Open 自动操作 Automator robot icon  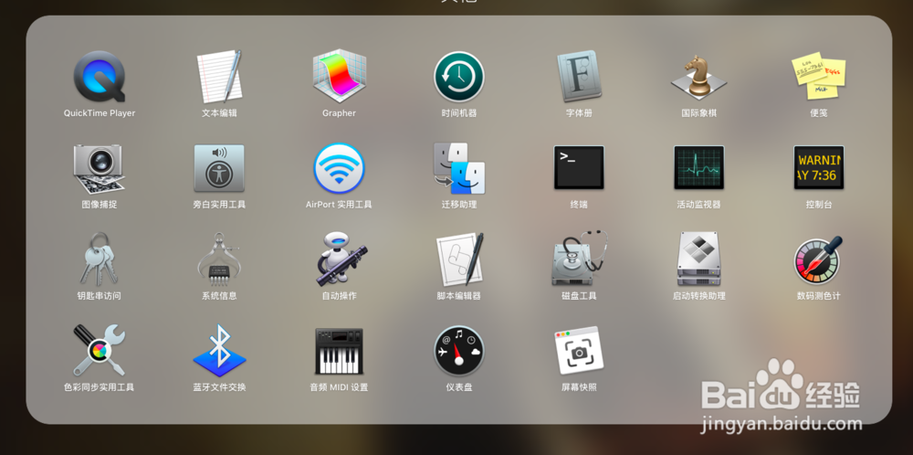pos(341,259)
